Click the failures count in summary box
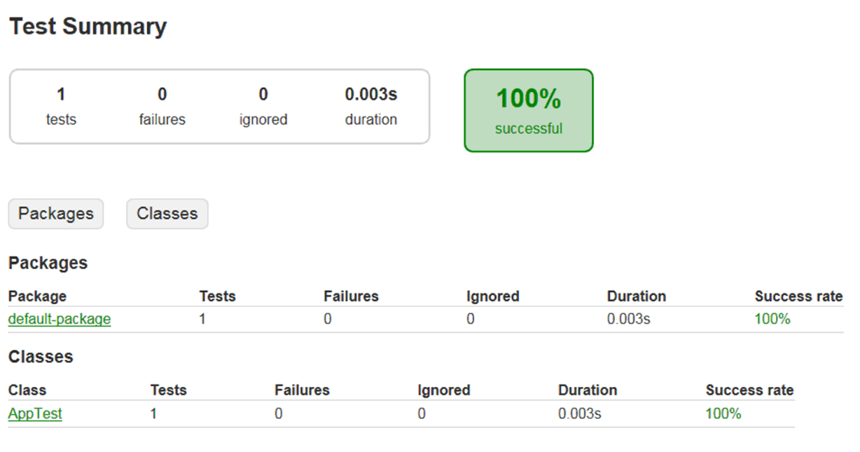Image resolution: width=860 pixels, height=452 pixels. point(162,95)
